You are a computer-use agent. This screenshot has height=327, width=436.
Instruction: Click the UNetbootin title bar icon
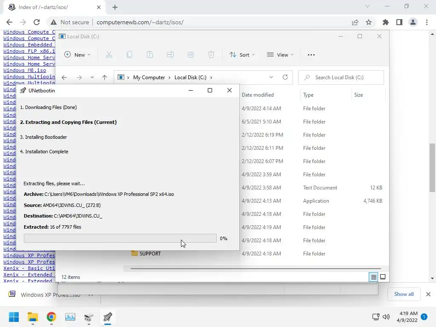[x=23, y=91]
